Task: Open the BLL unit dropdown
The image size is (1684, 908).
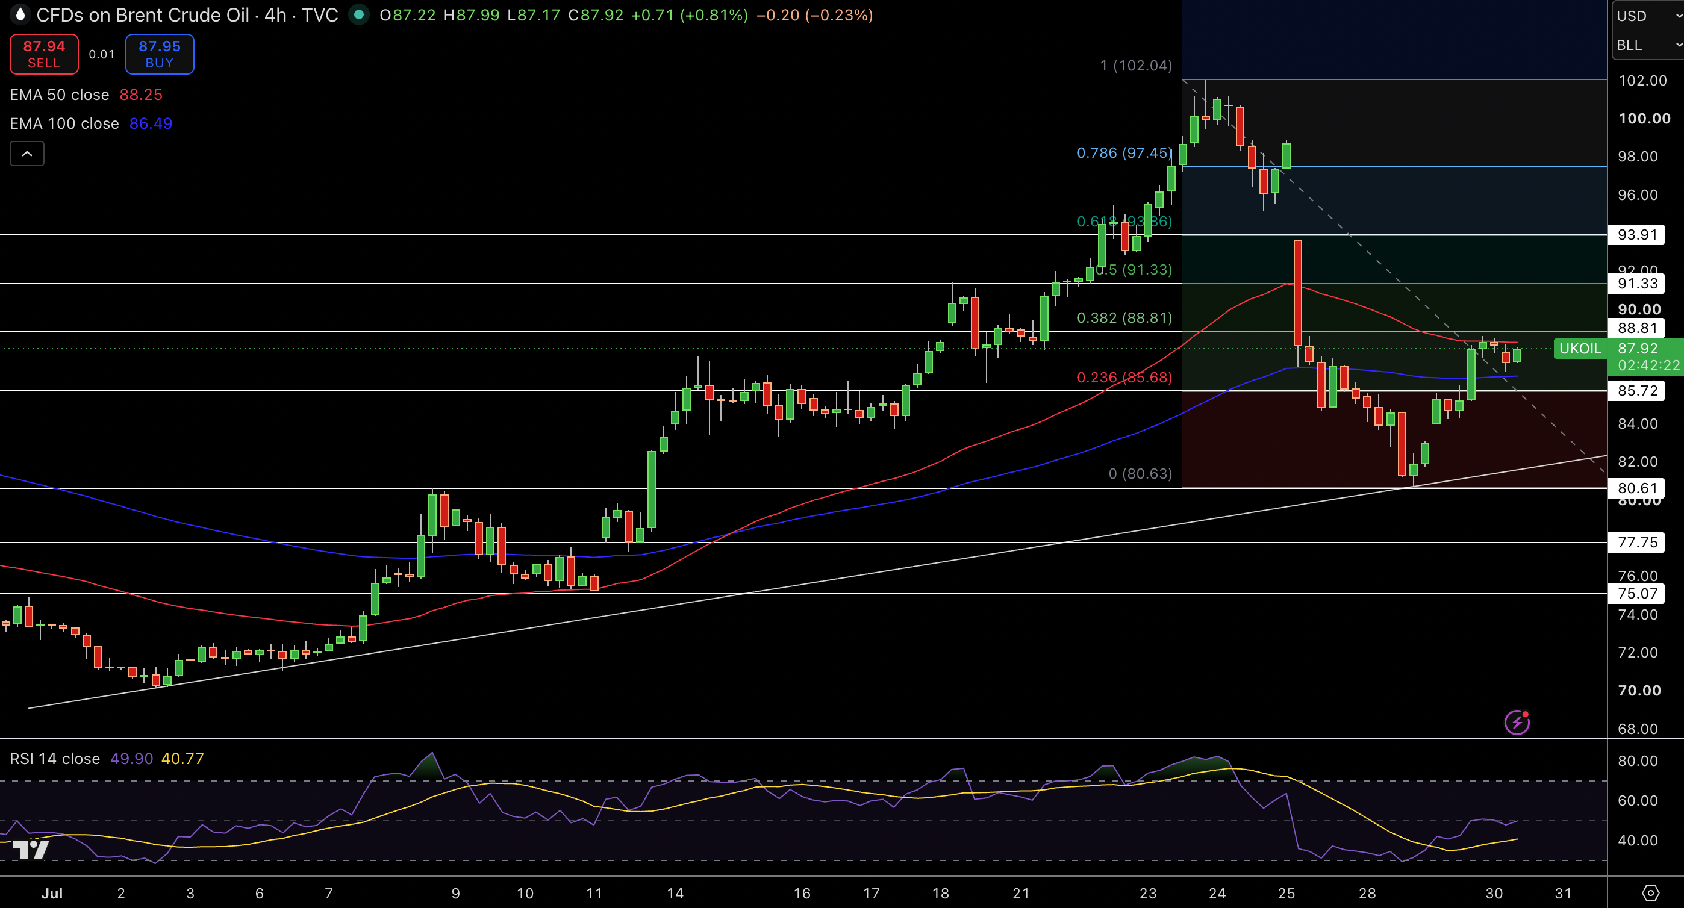Action: [x=1647, y=45]
